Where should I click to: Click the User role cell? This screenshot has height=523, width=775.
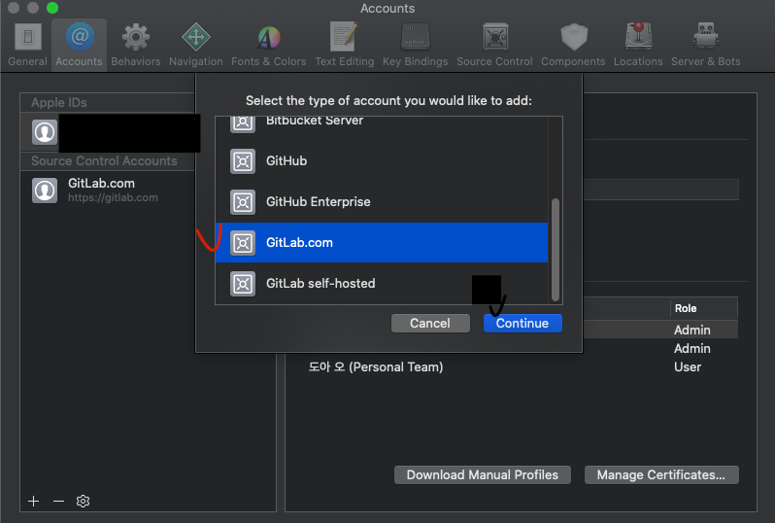(688, 367)
